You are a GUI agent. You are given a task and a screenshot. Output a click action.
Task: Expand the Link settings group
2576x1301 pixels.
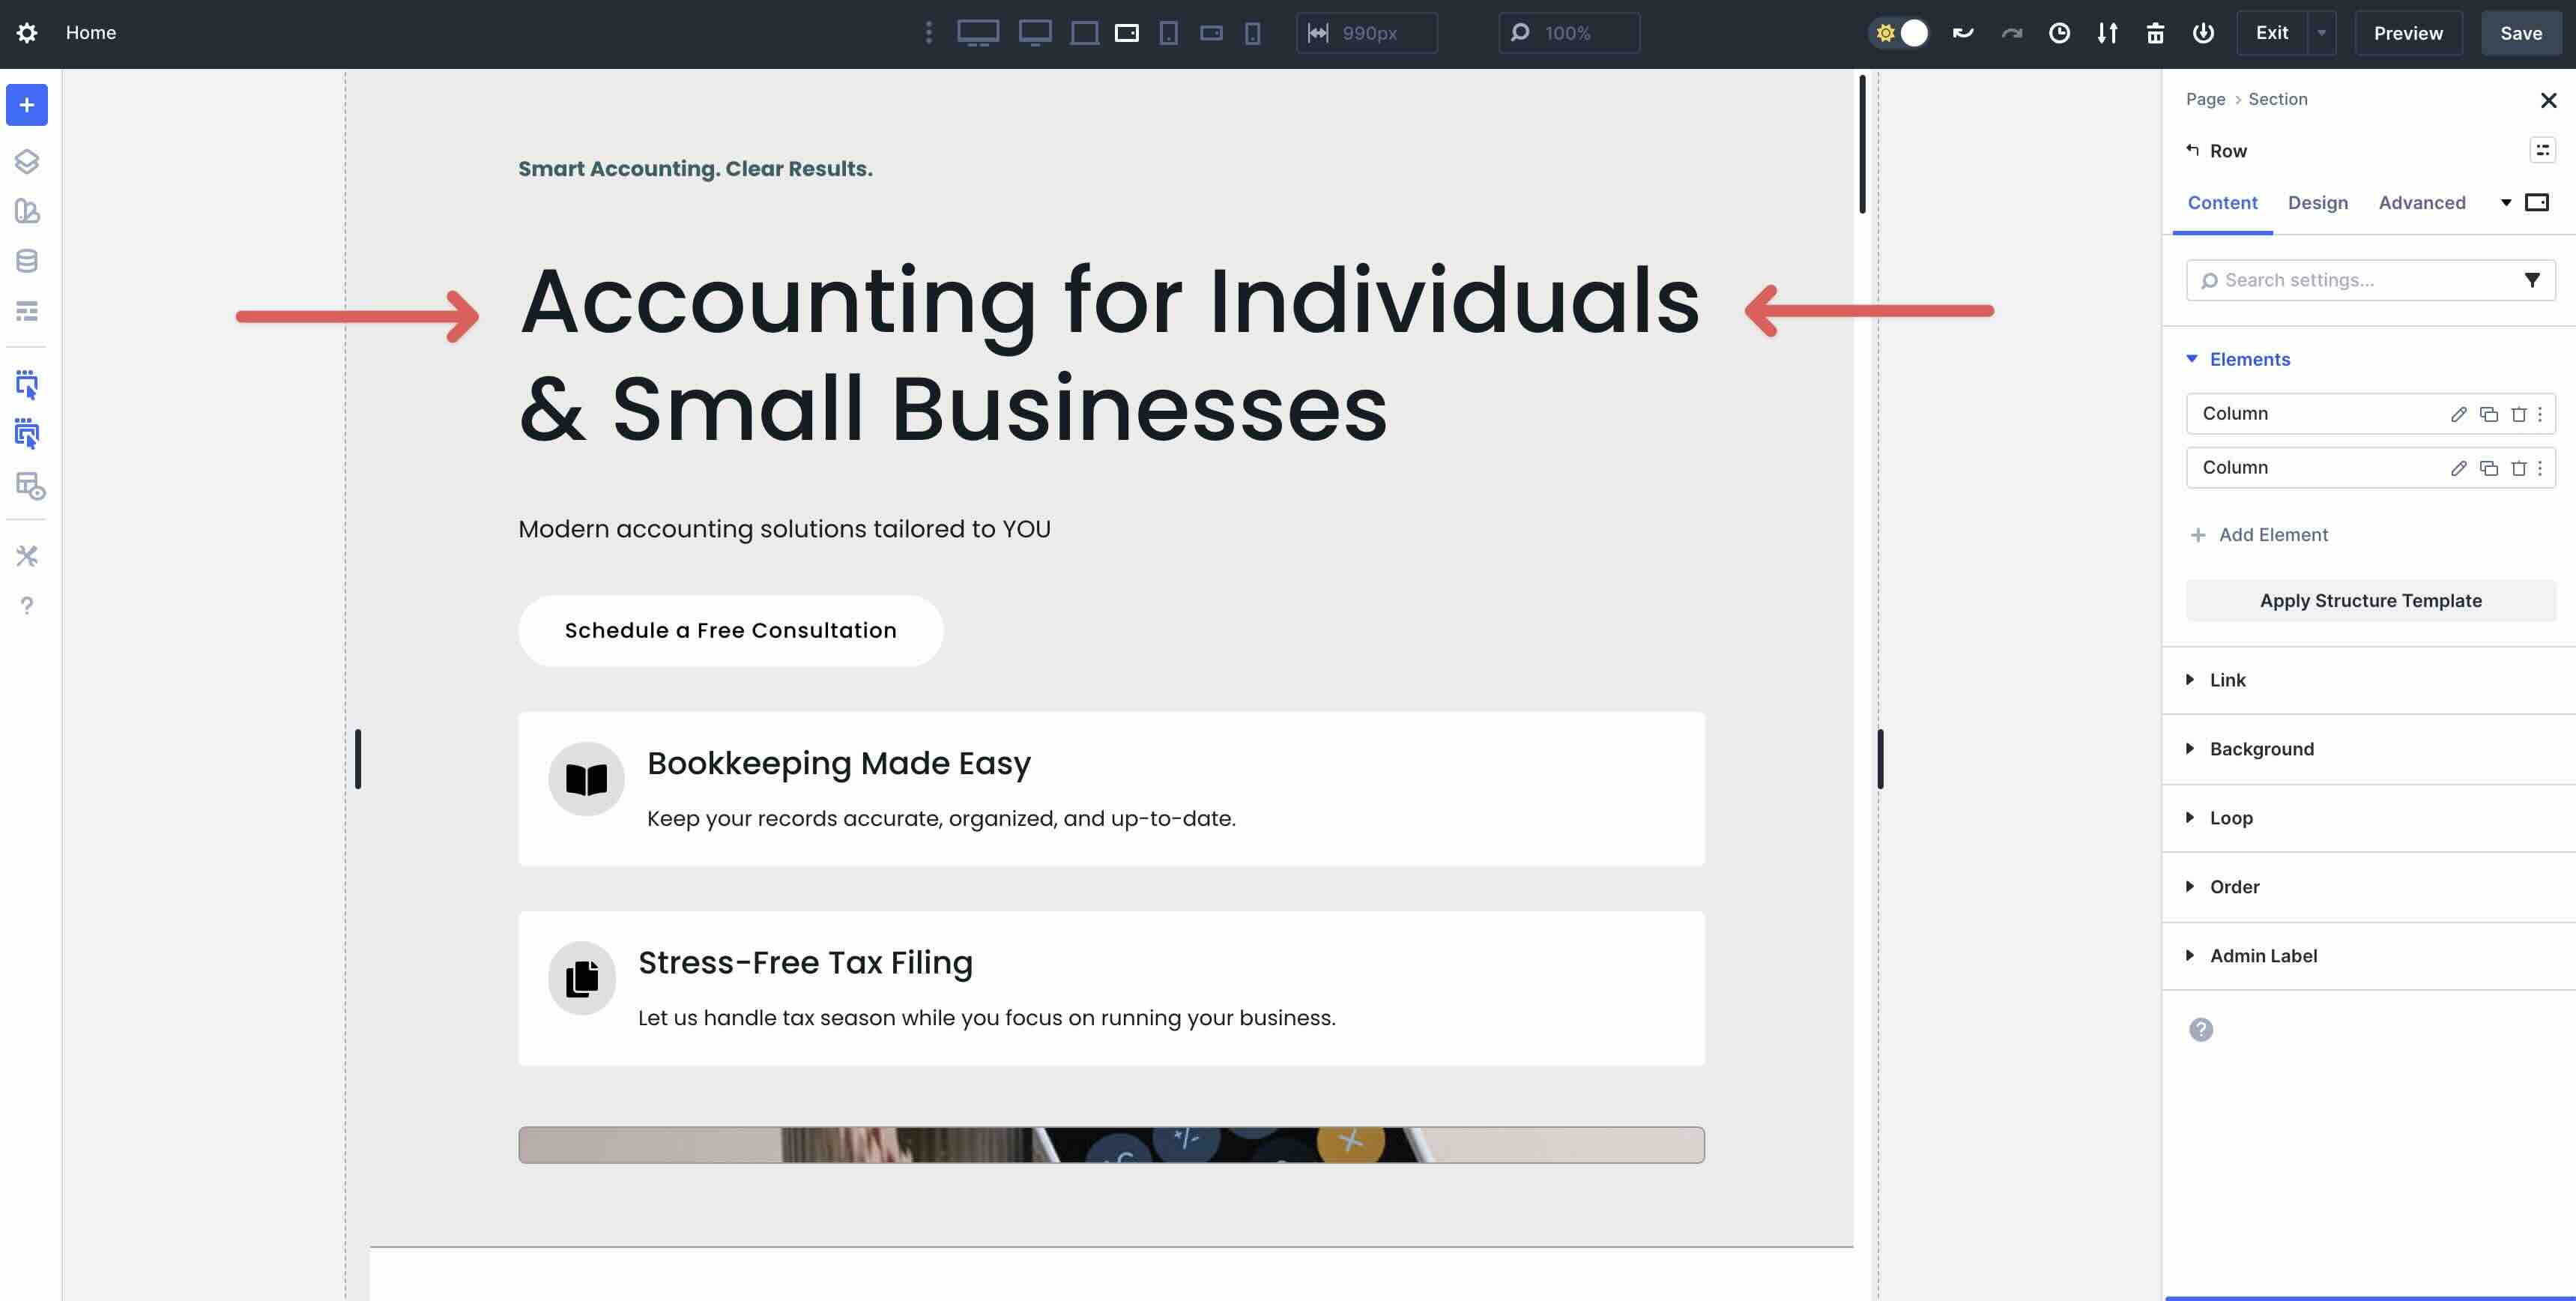click(x=2227, y=680)
